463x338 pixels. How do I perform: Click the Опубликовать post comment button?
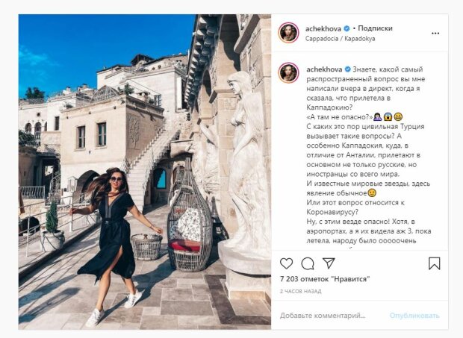pyautogui.click(x=414, y=316)
